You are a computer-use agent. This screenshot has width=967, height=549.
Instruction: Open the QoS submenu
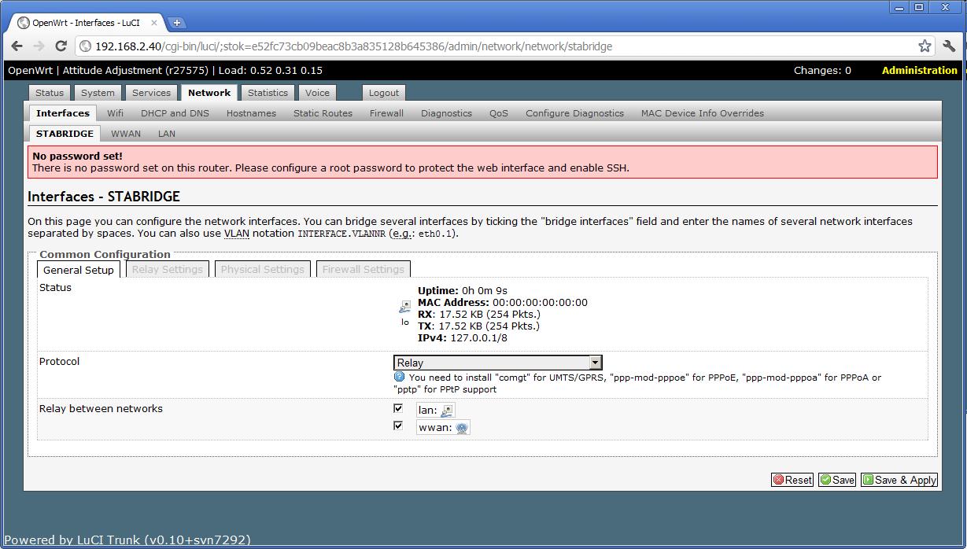coord(499,113)
